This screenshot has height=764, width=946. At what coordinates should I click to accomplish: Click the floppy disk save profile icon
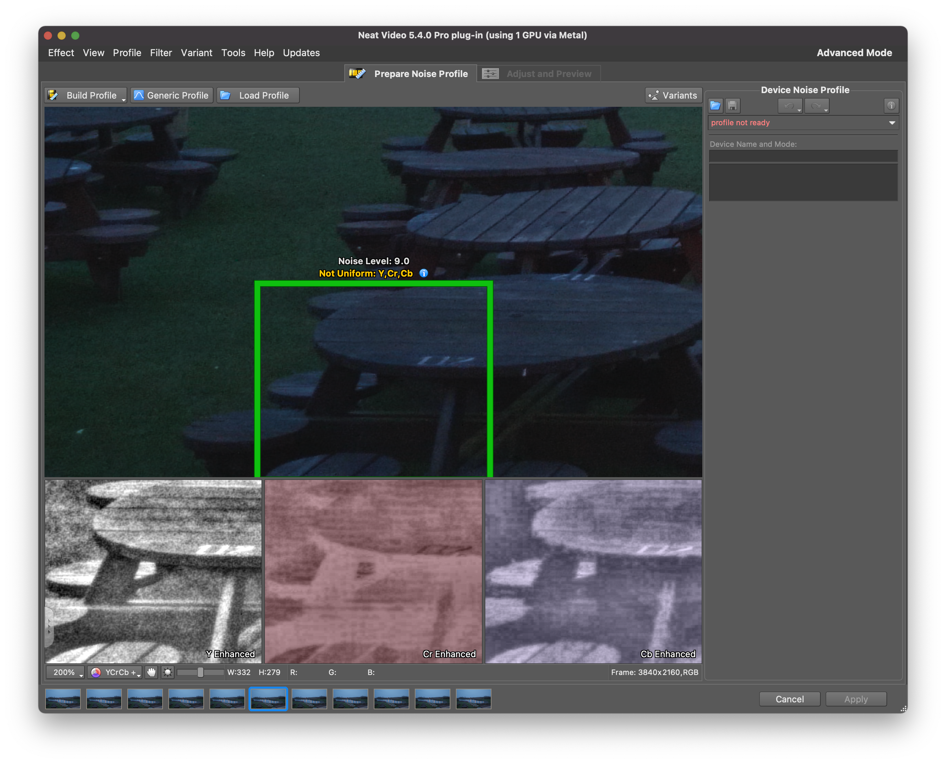coord(732,106)
